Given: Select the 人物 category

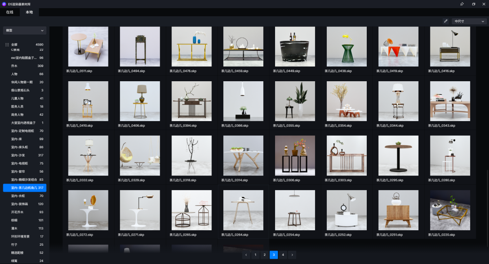Looking at the screenshot, I should point(25,74).
